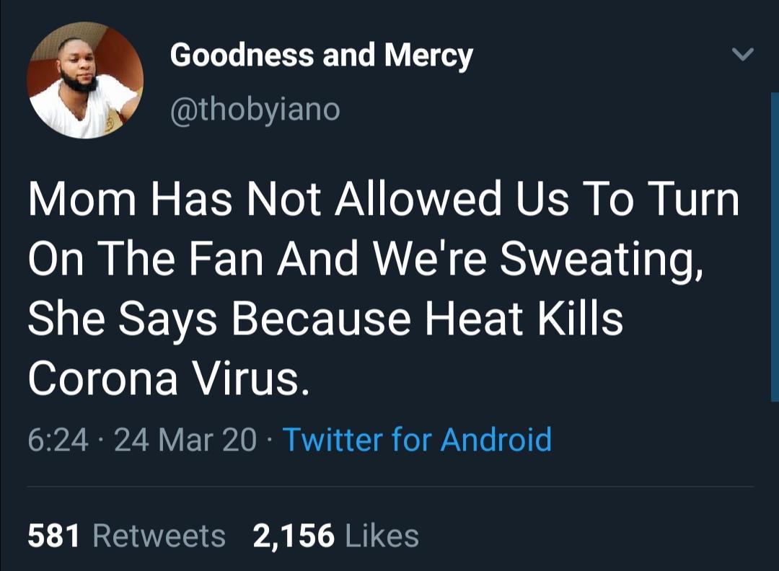Click the number 2,156 like count
This screenshot has width=779, height=571.
(x=294, y=536)
